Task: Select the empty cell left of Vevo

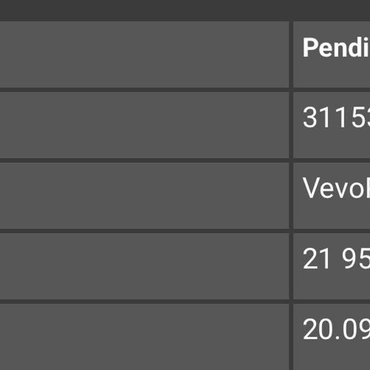Action: 144,195
